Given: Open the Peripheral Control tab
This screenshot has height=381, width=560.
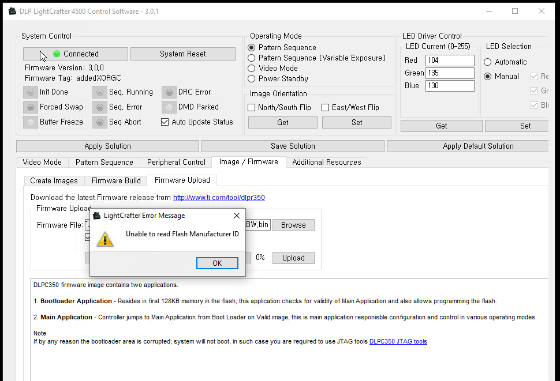Looking at the screenshot, I should [x=176, y=162].
